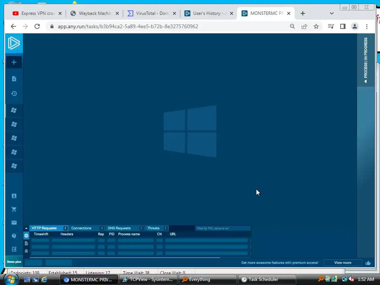
Task: Click the View more premium button
Action: tap(343, 263)
